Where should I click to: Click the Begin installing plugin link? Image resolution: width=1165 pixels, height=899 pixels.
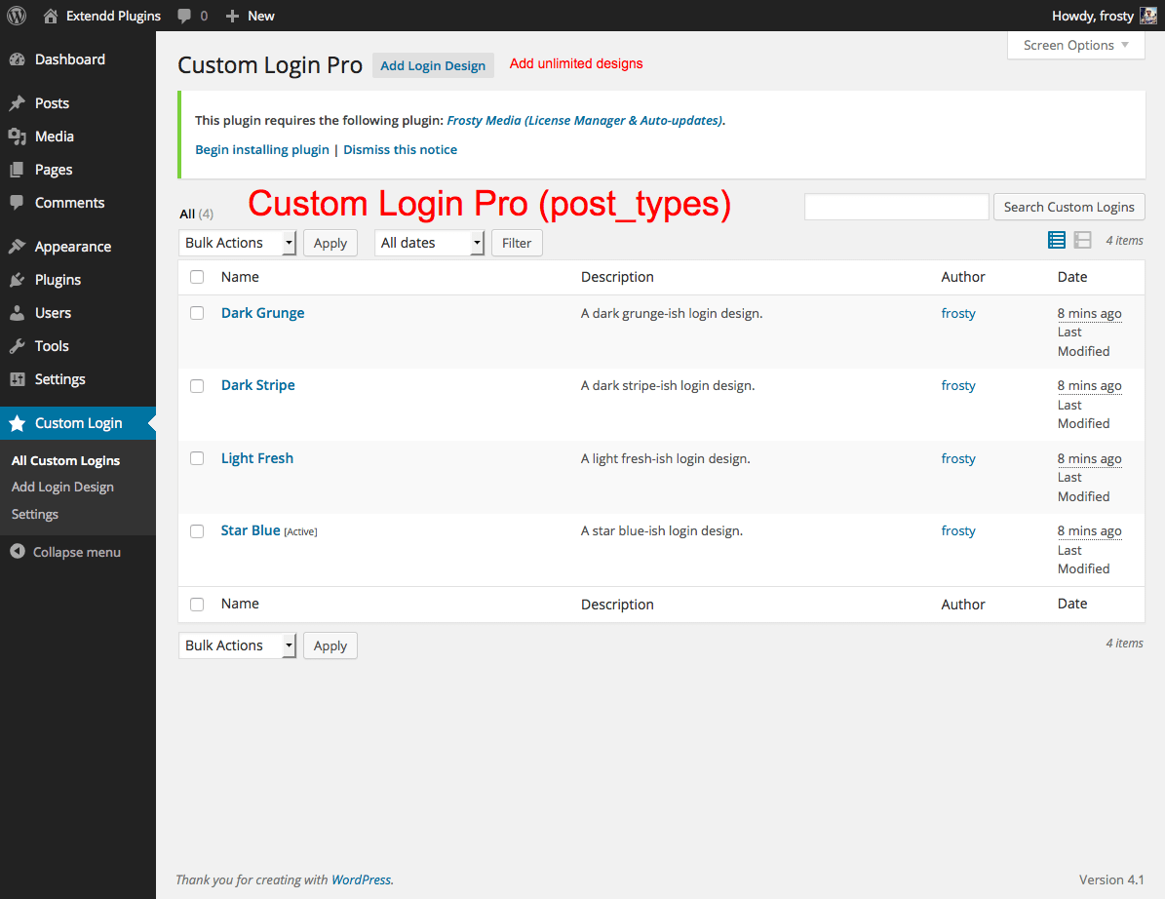(262, 149)
